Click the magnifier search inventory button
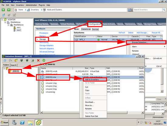The image size is (167, 126). tap(164, 10)
